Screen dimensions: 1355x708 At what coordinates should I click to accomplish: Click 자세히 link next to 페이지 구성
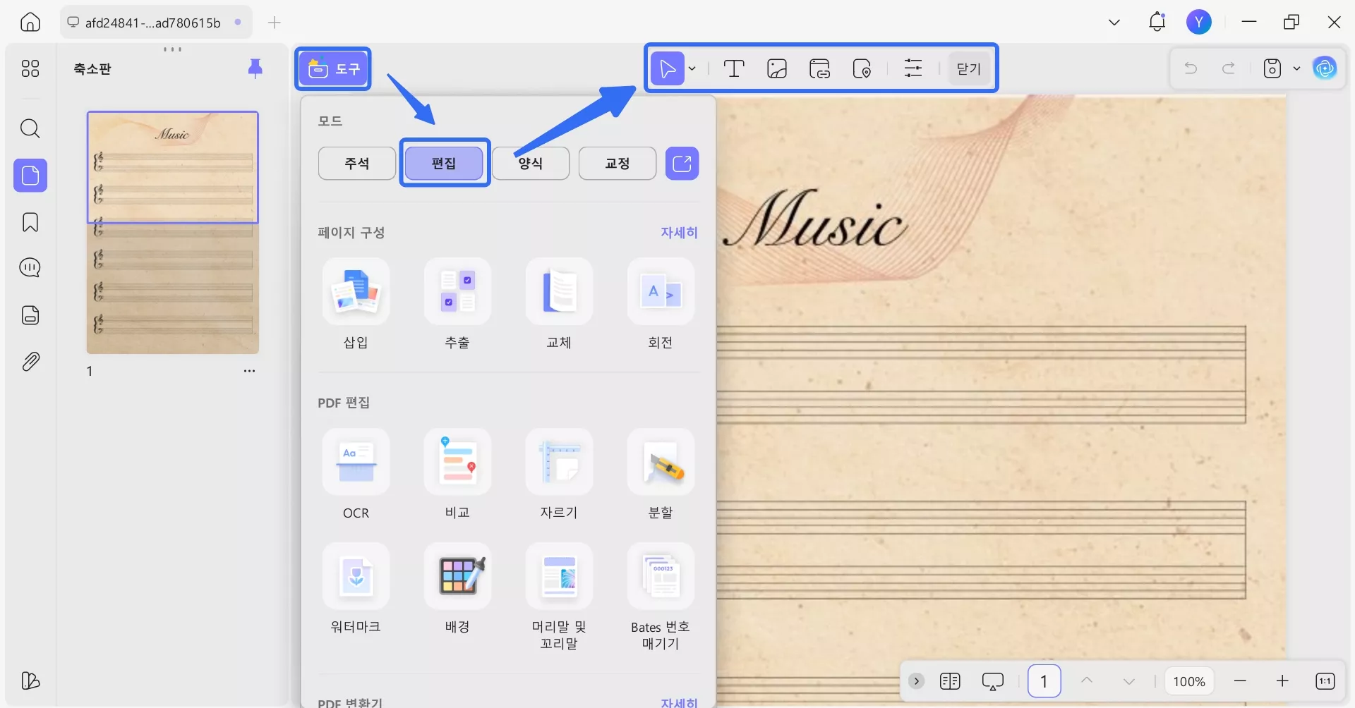click(679, 233)
